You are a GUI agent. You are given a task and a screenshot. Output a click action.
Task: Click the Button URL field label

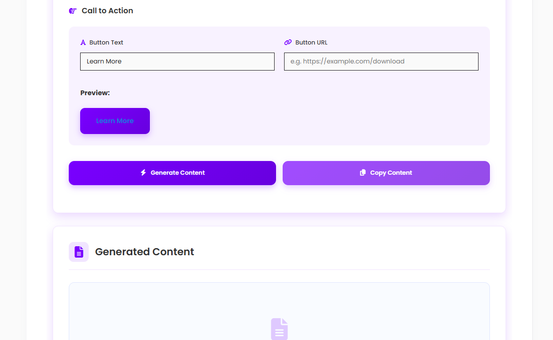pyautogui.click(x=311, y=43)
